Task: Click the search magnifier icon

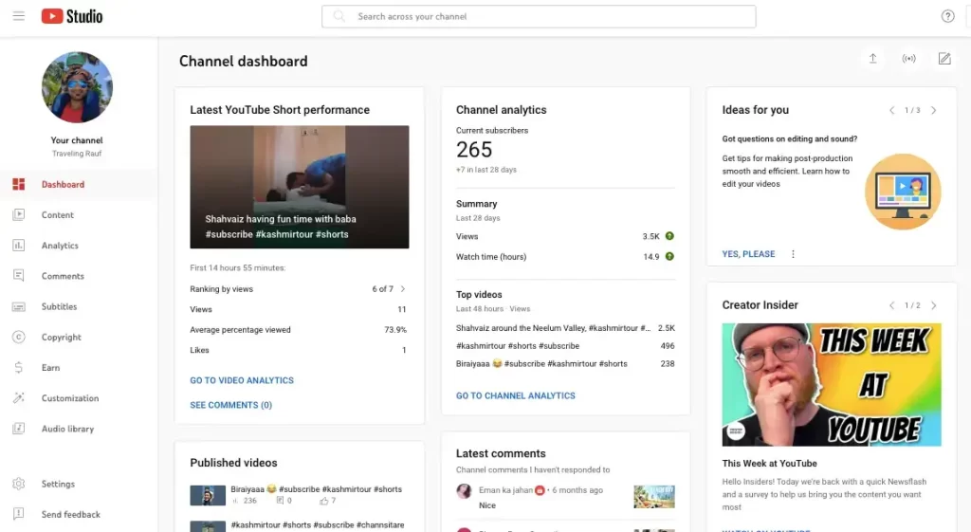Action: (339, 16)
